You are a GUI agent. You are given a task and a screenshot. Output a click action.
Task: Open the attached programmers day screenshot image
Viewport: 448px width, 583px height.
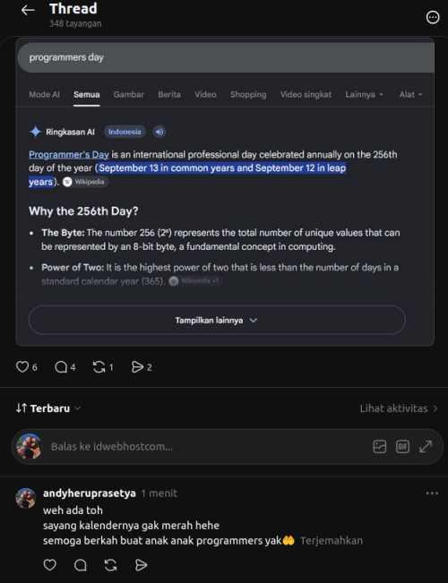[225, 192]
